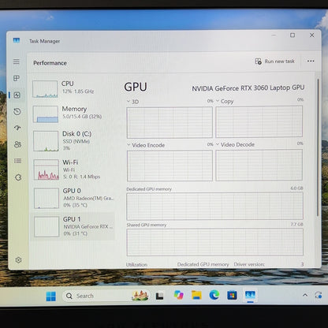Open the hamburger navigation menu

click(17, 61)
